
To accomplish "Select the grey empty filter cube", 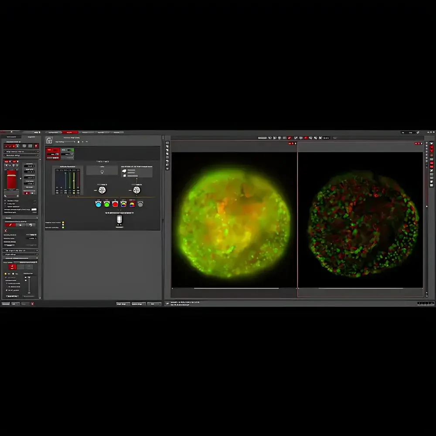I will (x=140, y=204).
